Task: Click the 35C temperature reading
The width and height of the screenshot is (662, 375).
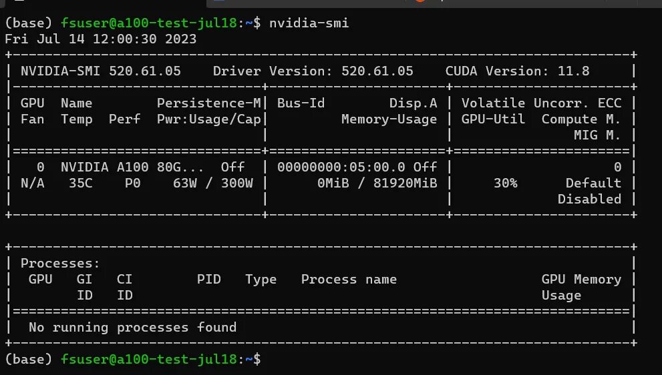Action: click(x=81, y=183)
